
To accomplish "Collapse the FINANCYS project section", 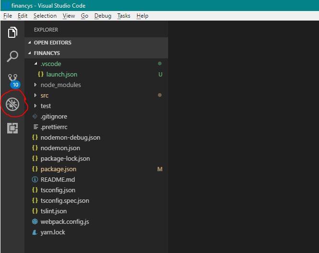I will [x=30, y=53].
